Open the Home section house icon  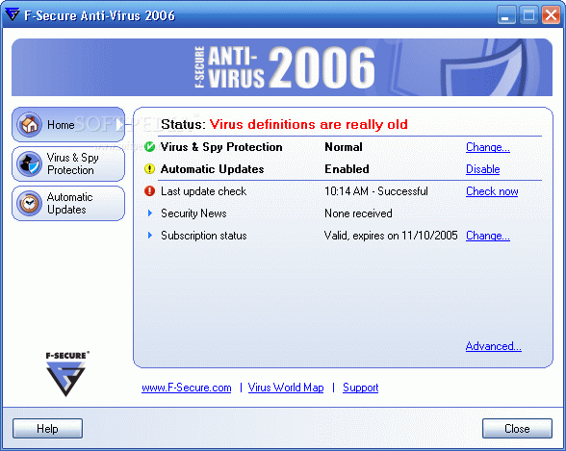point(30,125)
